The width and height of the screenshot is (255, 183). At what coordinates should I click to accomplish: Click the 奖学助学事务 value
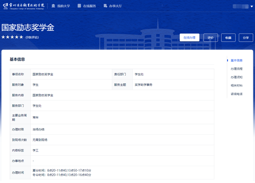(x=144, y=85)
